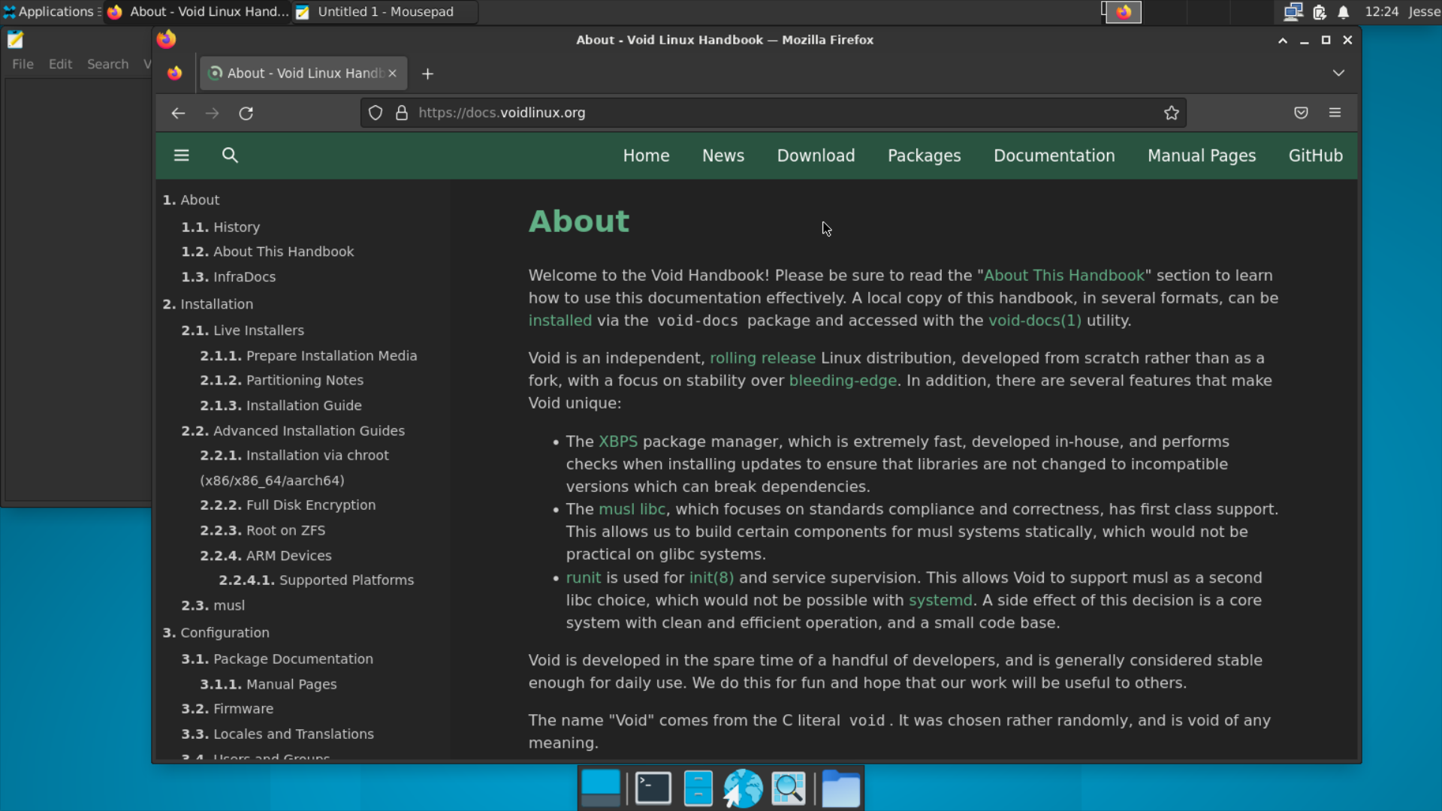Viewport: 1442px width, 811px height.
Task: Open the File menu in Mousepad
Action: point(23,65)
